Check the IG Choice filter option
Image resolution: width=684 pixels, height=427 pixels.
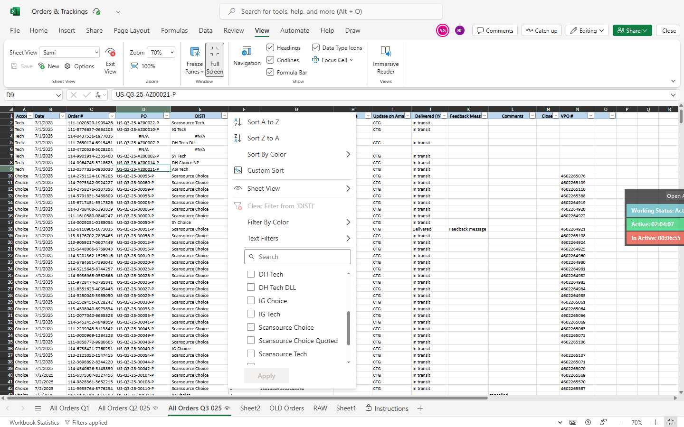[251, 300]
